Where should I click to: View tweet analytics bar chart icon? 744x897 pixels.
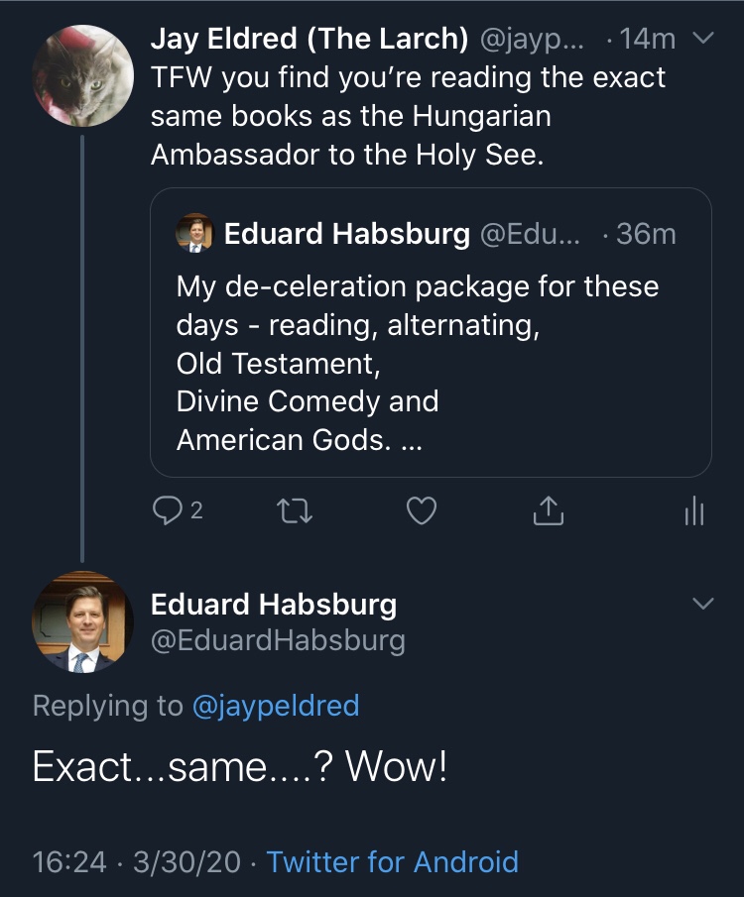(694, 510)
